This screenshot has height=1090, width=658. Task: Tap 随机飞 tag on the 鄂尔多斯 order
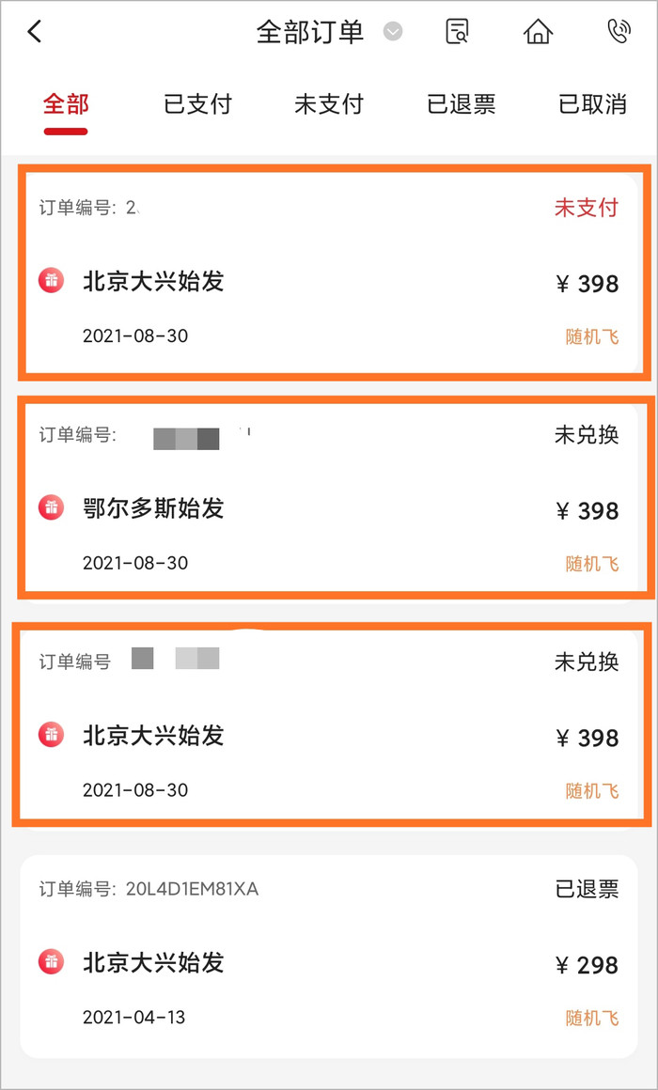[x=592, y=564]
